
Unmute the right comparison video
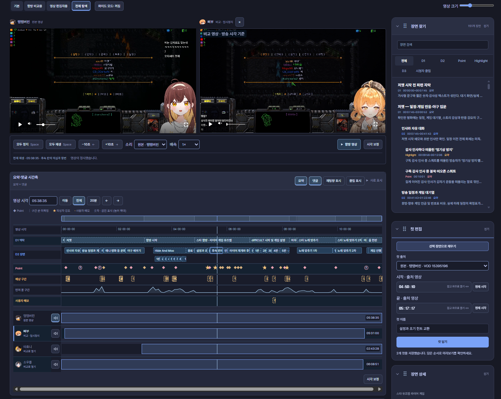220,124
